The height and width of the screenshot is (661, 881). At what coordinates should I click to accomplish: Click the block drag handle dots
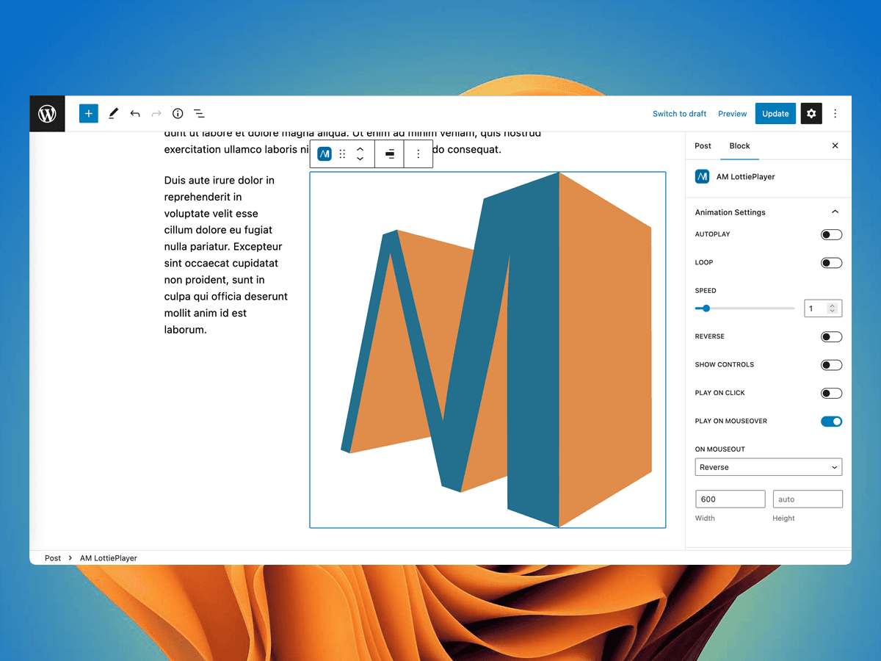tap(342, 154)
